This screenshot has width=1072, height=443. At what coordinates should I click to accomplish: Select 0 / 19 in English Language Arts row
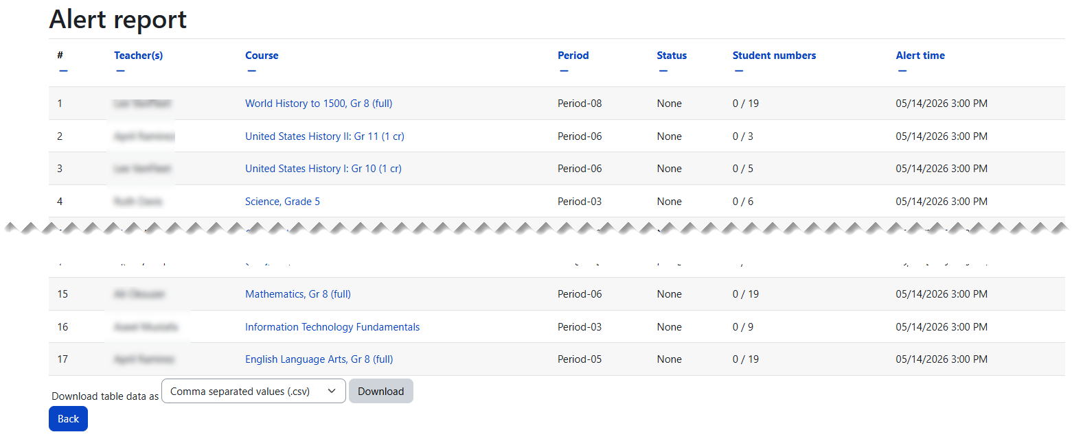point(746,359)
